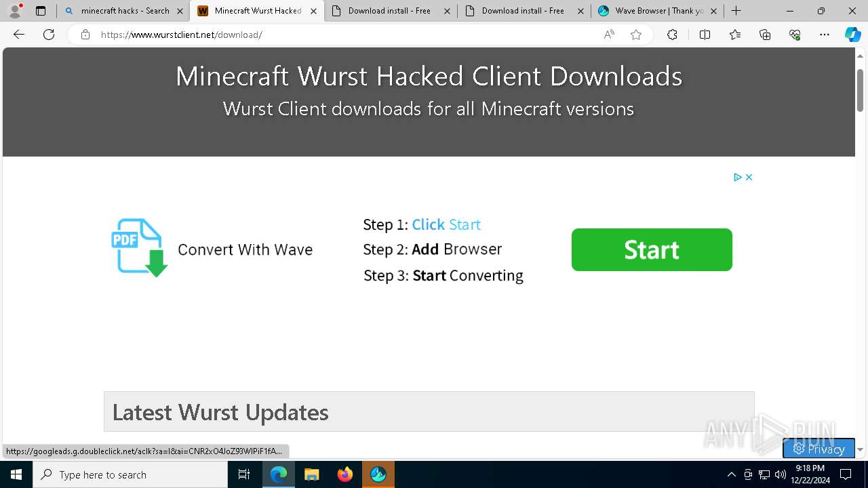Open the Extensions puzzle icon
Screen dimensions: 868x488
tap(672, 35)
